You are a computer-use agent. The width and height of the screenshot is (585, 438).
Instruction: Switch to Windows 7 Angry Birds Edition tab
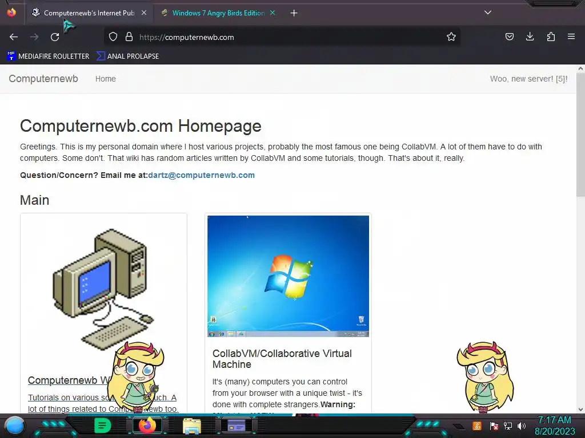(218, 13)
